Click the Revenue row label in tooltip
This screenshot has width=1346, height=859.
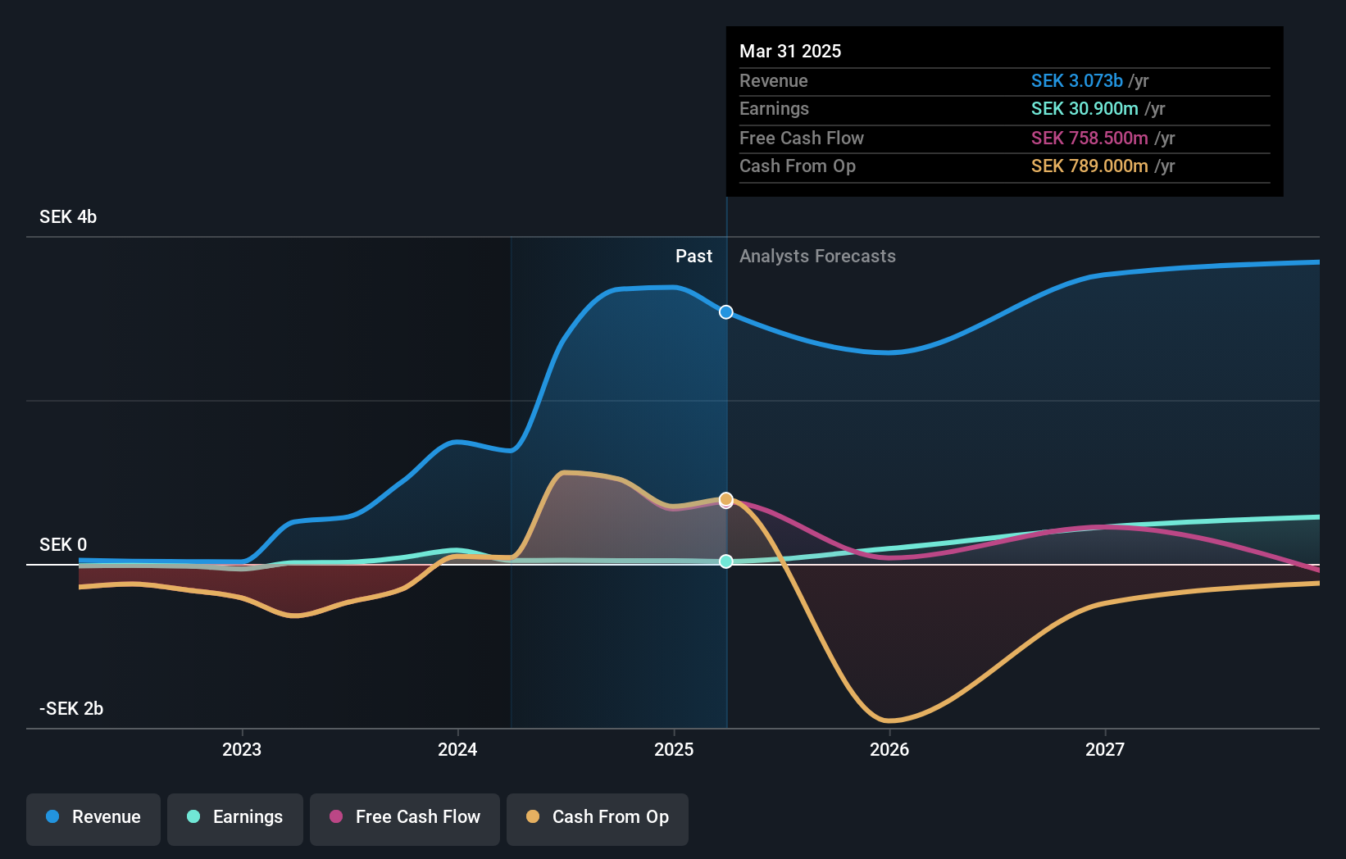click(x=774, y=81)
